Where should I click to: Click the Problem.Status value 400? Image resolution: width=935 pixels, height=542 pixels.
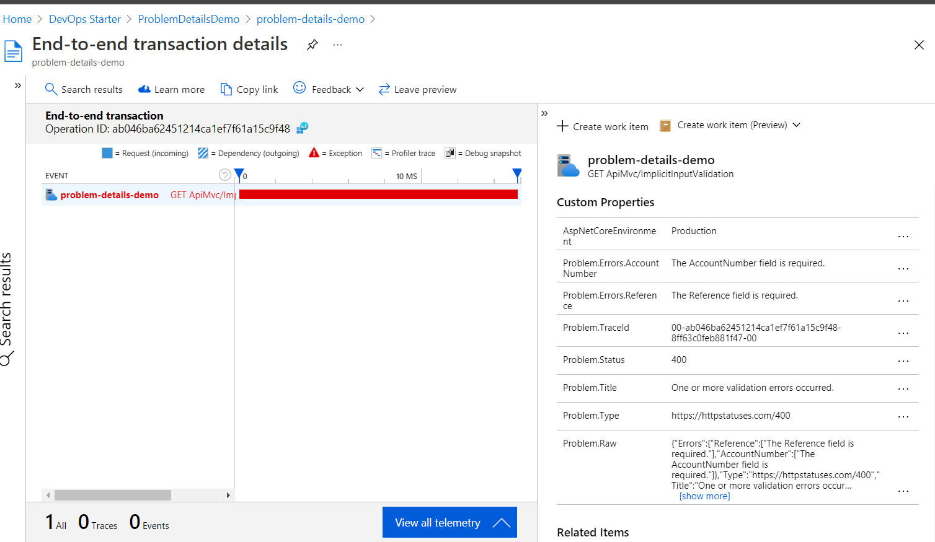[679, 360]
